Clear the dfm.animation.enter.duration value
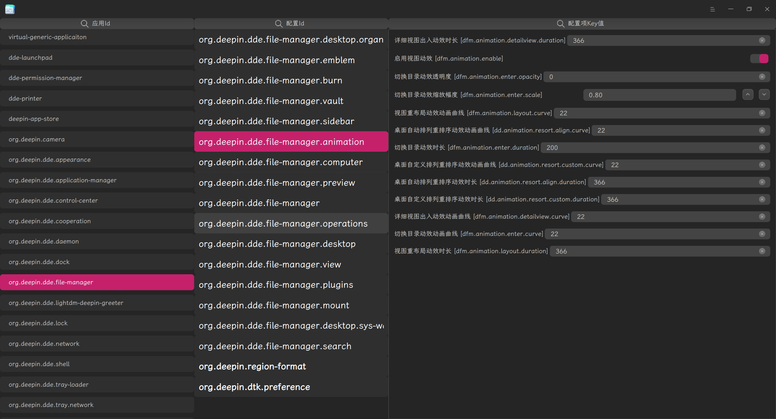The height and width of the screenshot is (419, 776). pos(762,148)
